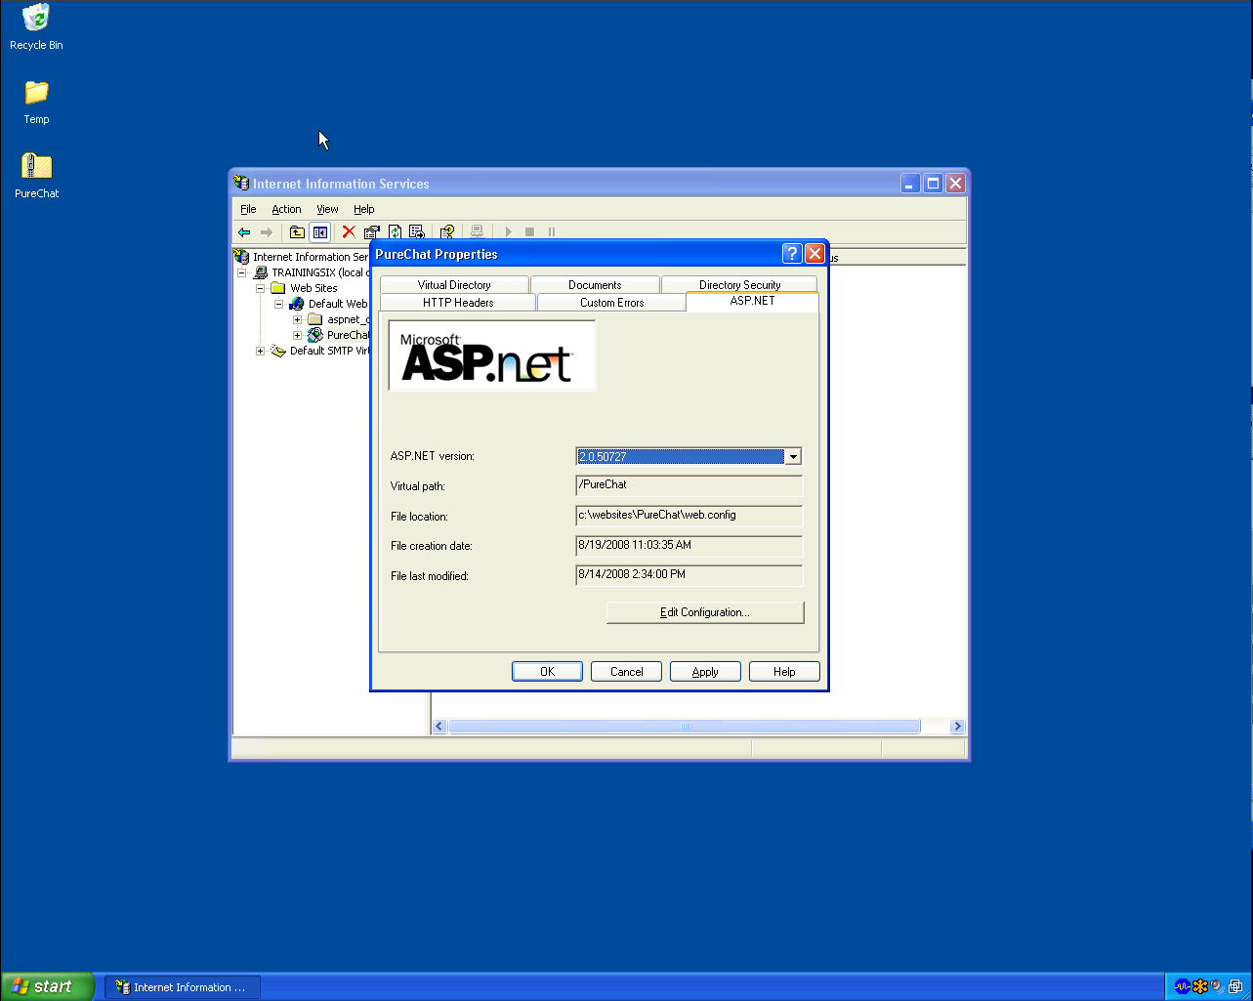Collapse the Web Sites tree node

[261, 288]
